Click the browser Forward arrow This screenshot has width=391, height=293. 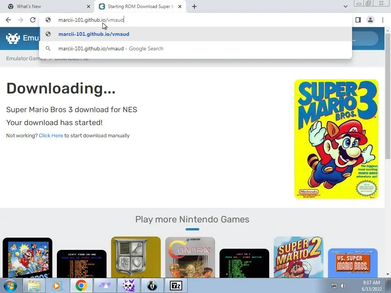(21, 20)
